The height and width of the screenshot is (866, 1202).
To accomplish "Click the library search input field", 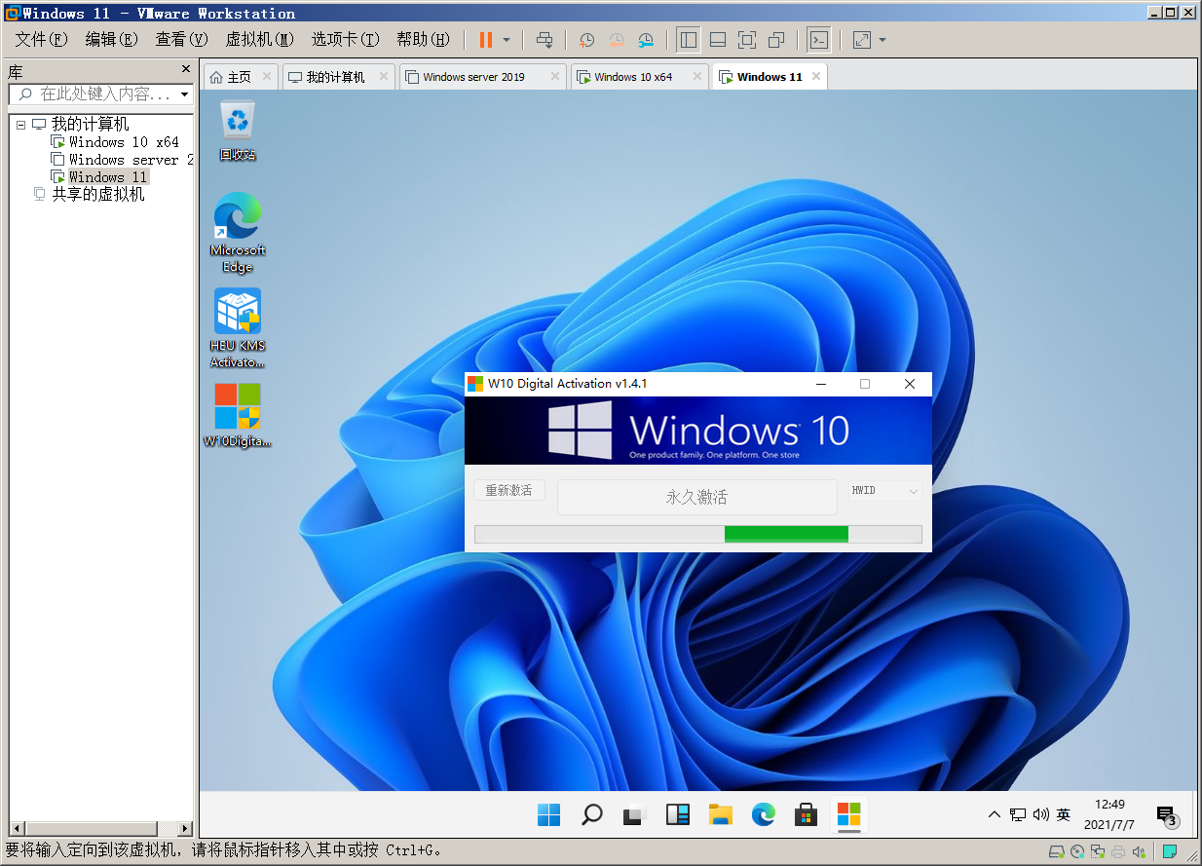I will pos(94,94).
